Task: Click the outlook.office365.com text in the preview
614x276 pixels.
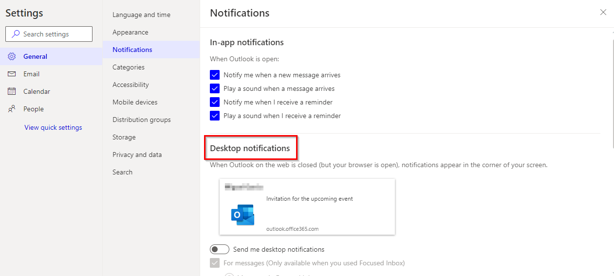Action: pos(292,229)
